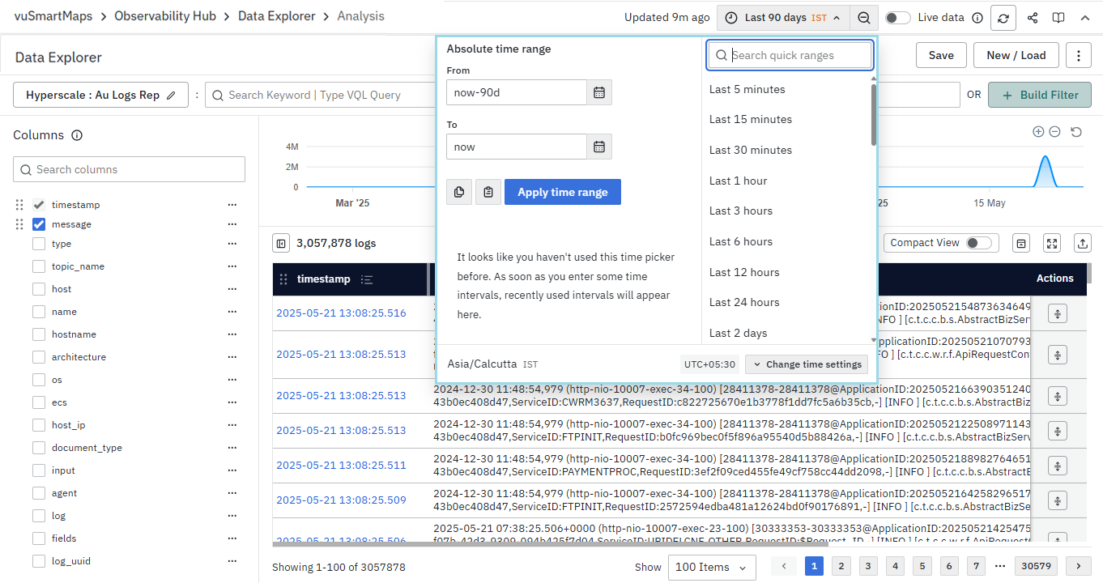Image resolution: width=1103 pixels, height=583 pixels.
Task: Click the copy time range icon
Action: point(459,192)
